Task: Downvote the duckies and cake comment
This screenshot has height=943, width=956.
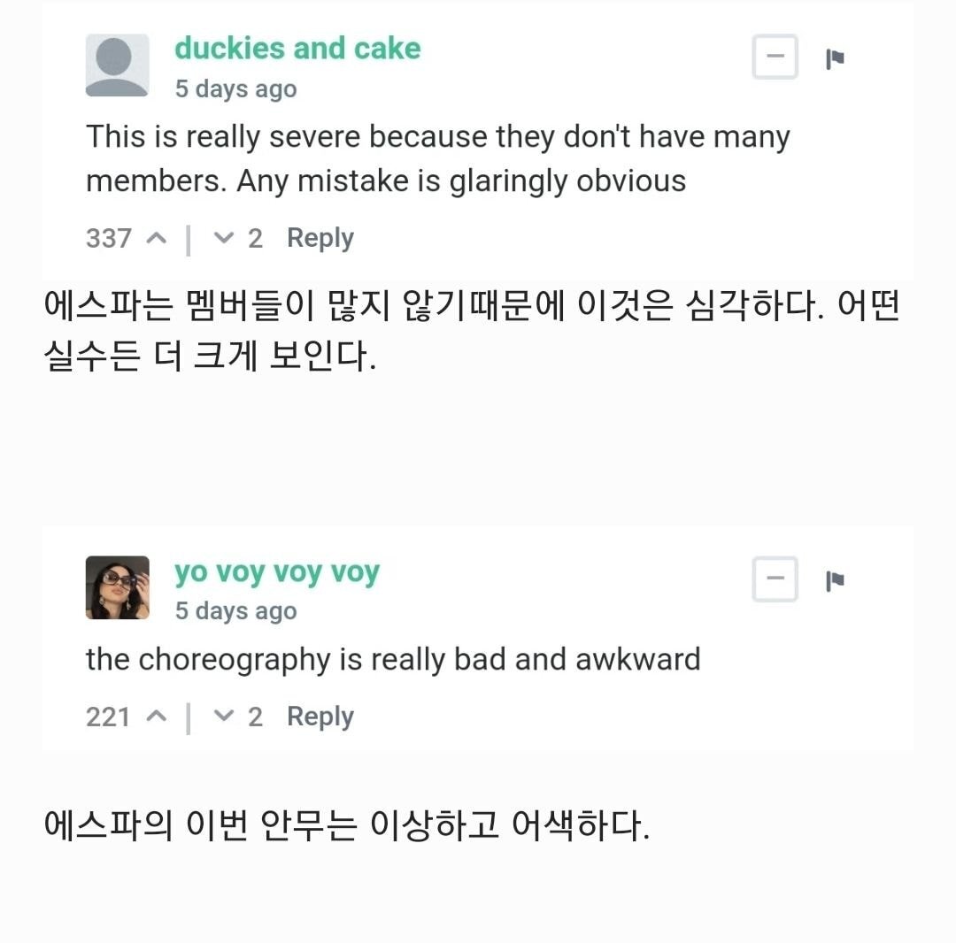Action: 224,238
